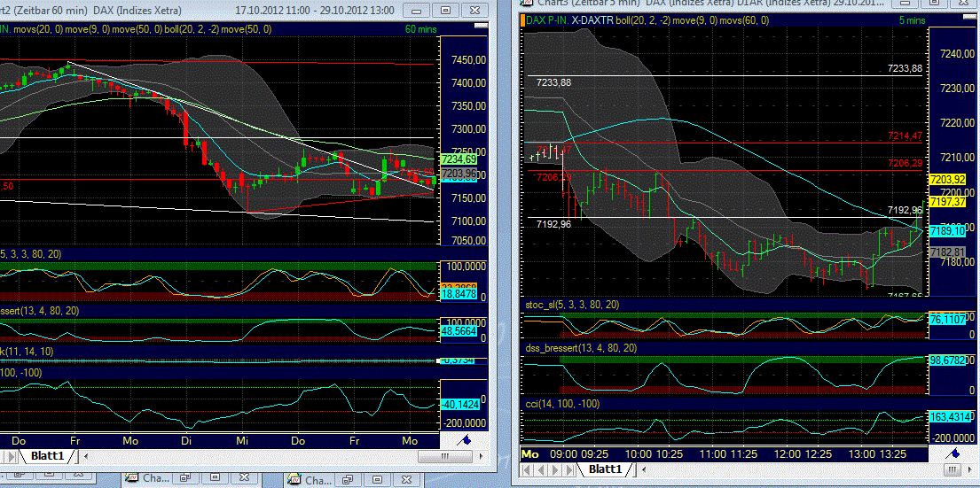
Task: Jump to first sheet arrow in Chart3
Action: 526,469
